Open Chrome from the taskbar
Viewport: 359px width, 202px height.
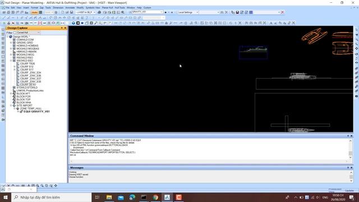155,197
